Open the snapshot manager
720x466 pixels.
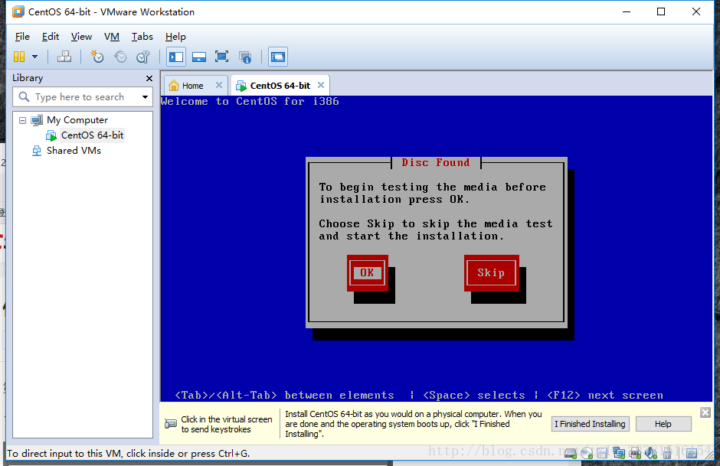pos(143,57)
